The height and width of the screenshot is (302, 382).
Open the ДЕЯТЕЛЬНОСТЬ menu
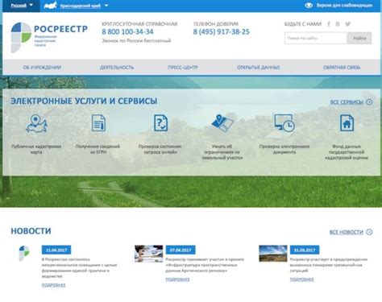tap(117, 68)
